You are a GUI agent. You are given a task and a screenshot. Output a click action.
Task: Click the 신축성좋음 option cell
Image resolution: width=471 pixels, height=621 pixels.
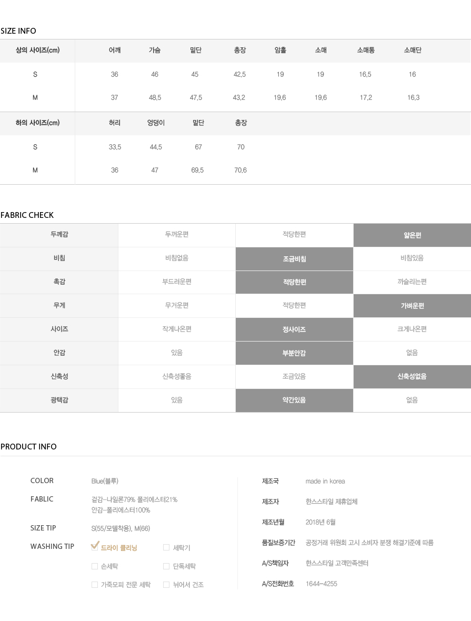[x=177, y=376]
